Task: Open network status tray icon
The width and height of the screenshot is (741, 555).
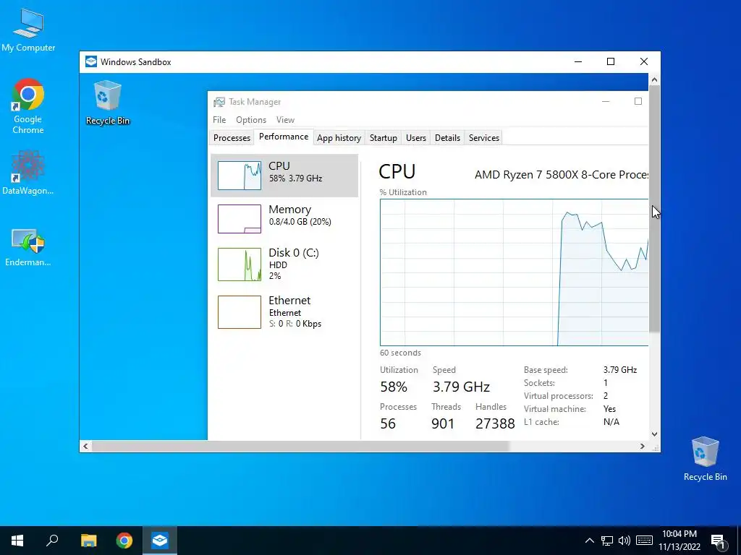Action: (607, 541)
